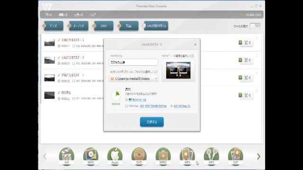Image resolution: width=303 pixels, height=170 pixels.
Task: Select the DVD output format icon
Action: click(139, 156)
